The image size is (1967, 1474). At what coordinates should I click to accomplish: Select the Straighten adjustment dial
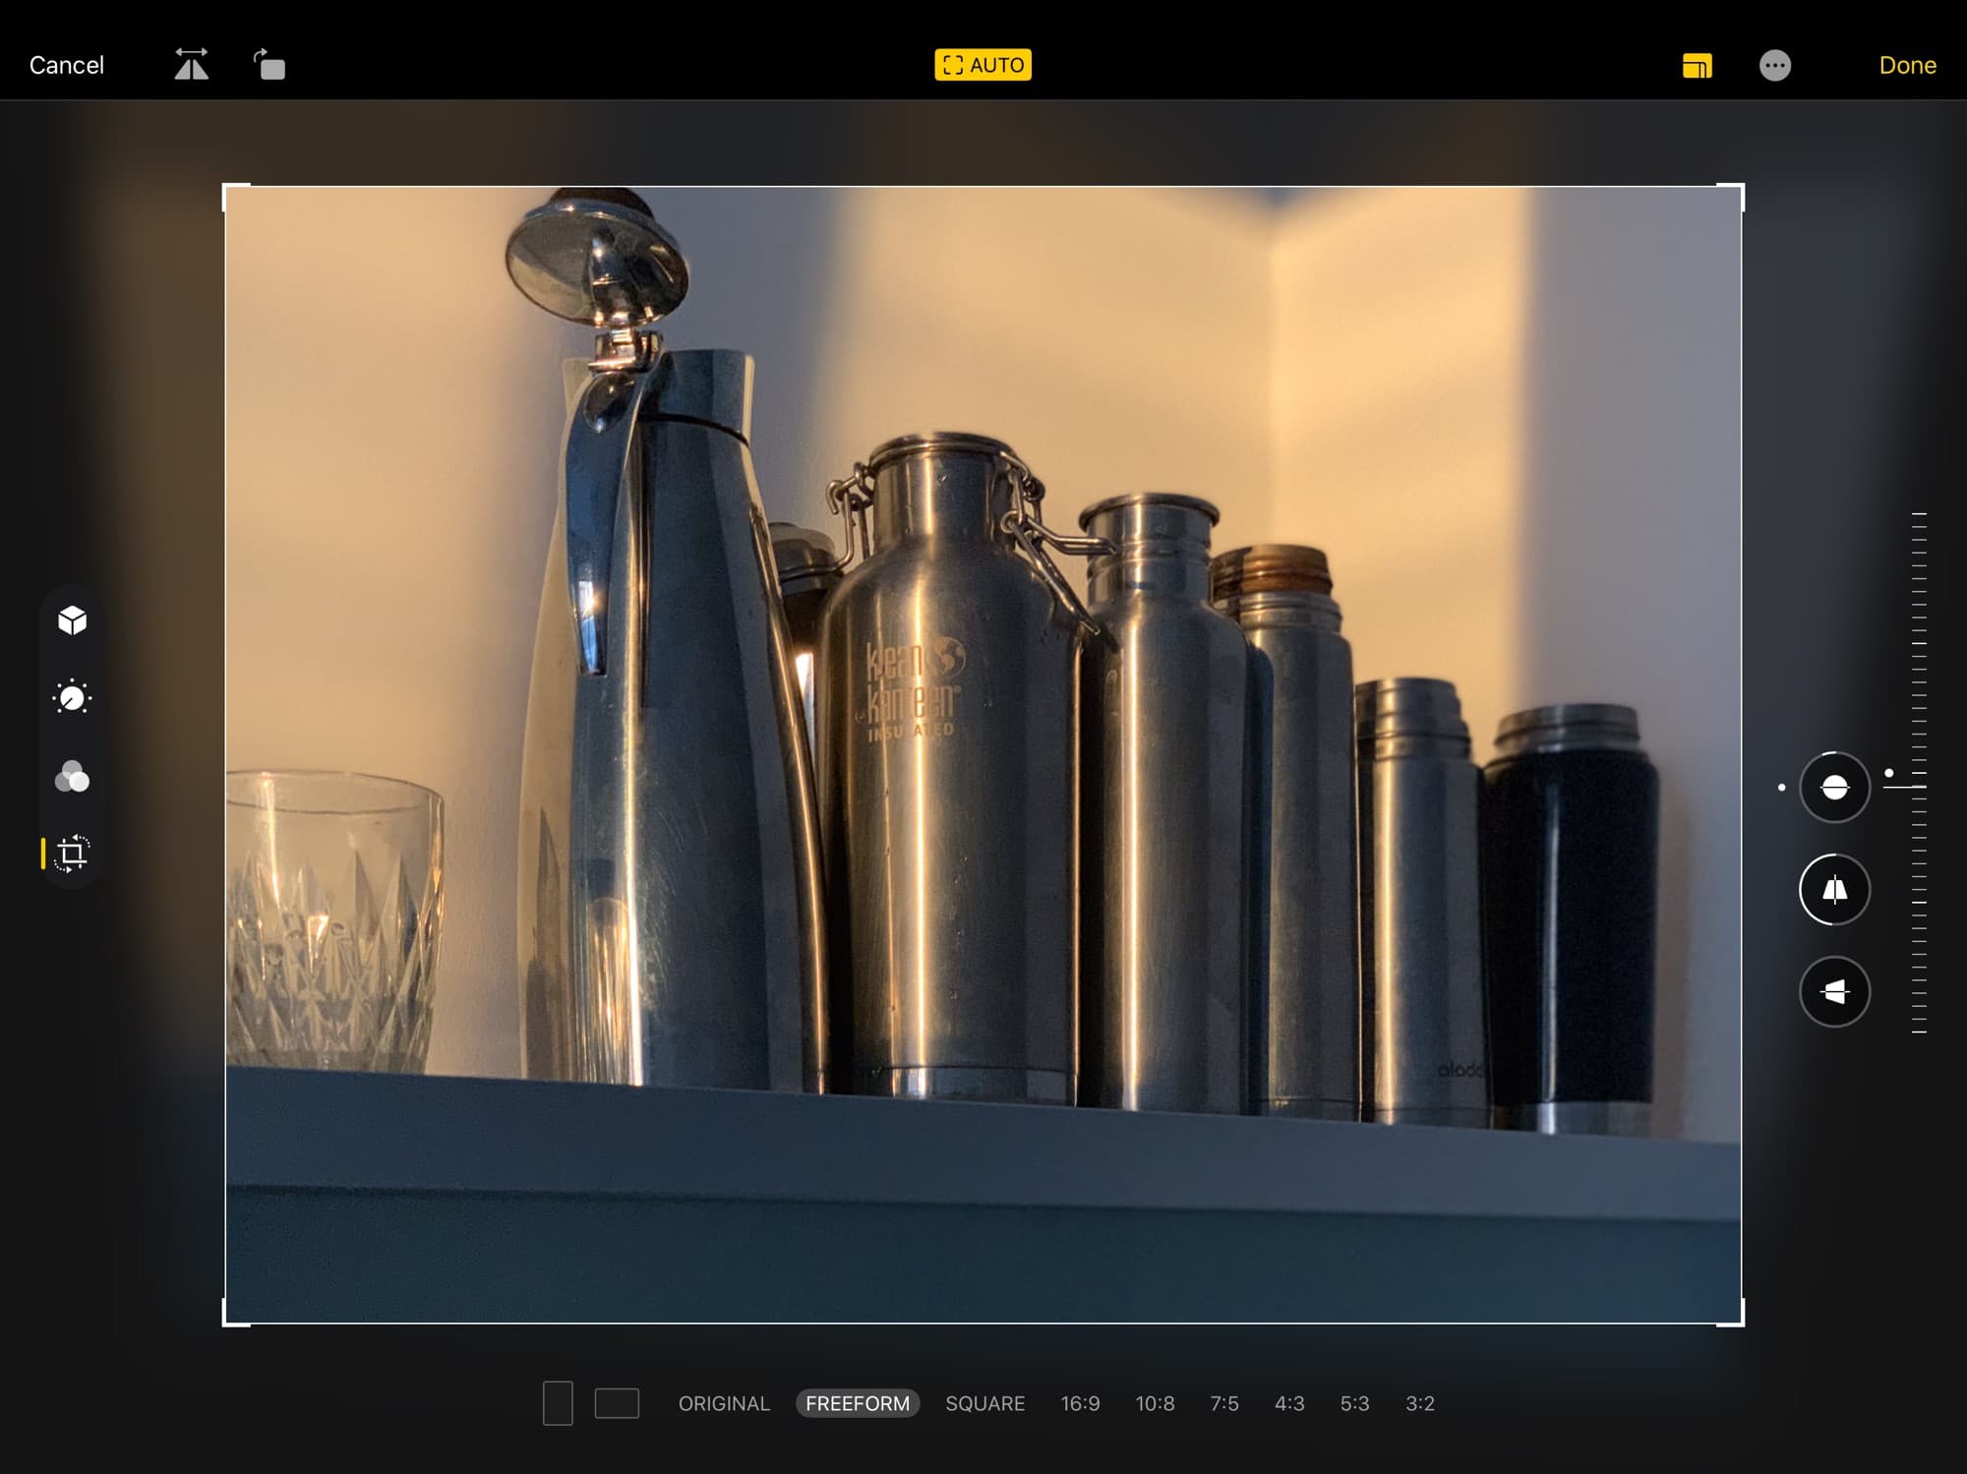(1834, 787)
